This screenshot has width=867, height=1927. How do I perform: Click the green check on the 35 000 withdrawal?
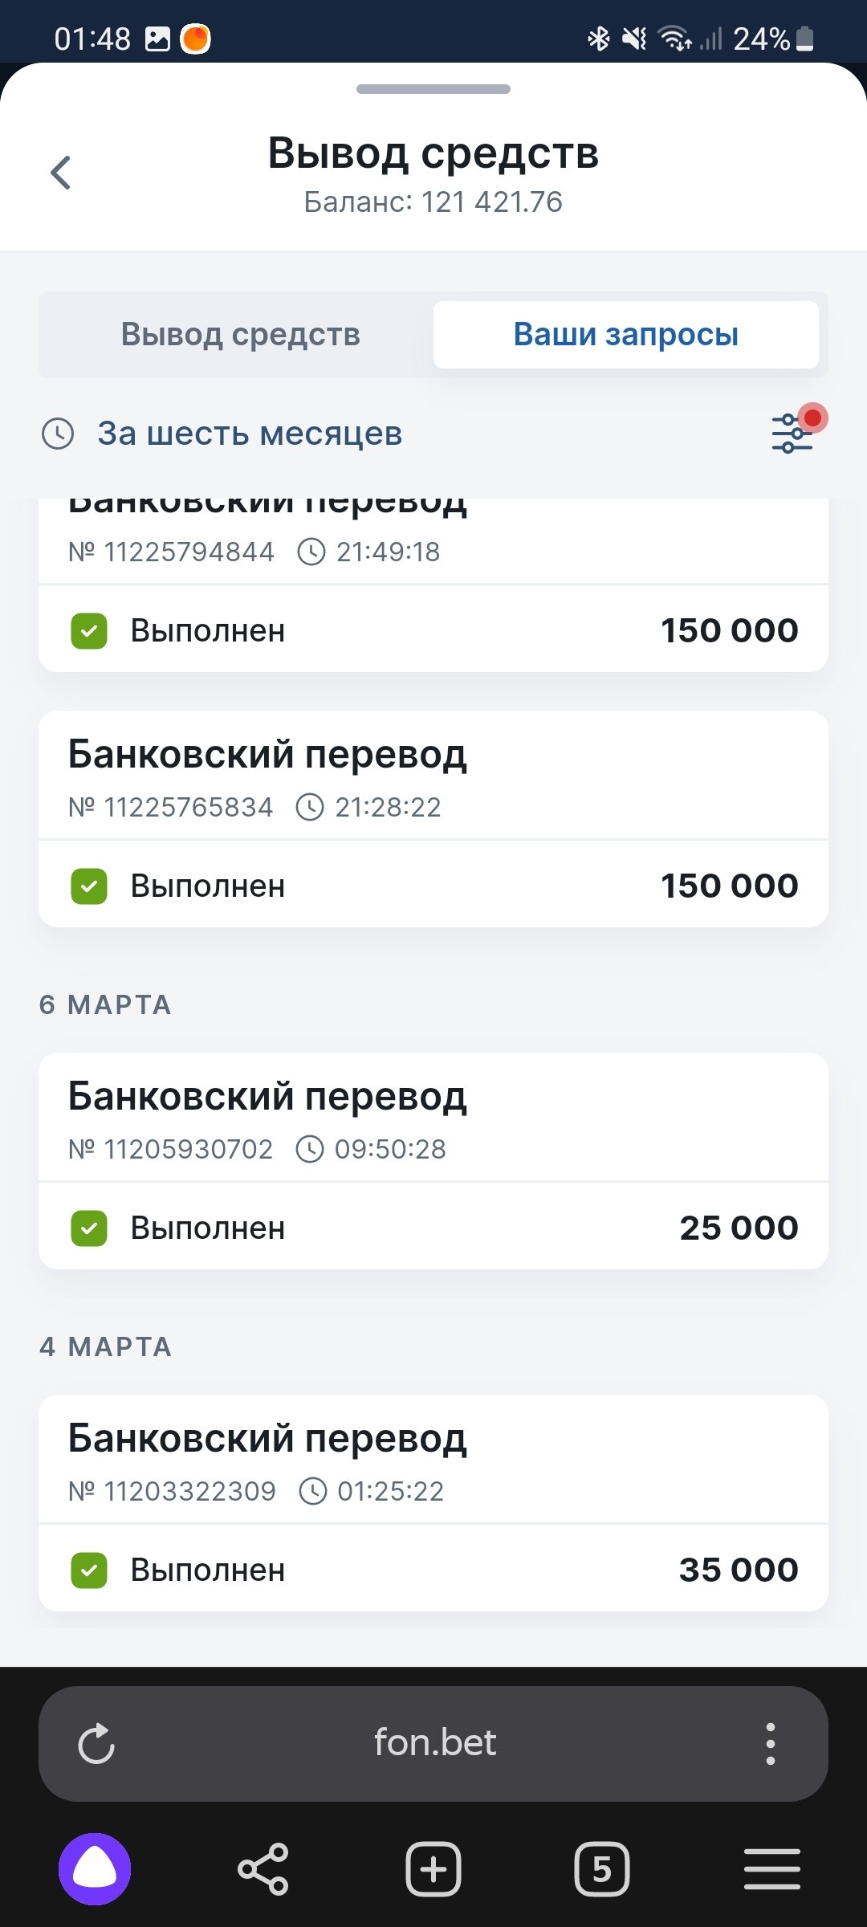pos(89,1571)
